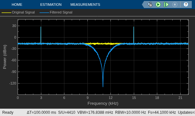
Task: Click the blue Filtered Signal line swatch
Action: [44, 13]
